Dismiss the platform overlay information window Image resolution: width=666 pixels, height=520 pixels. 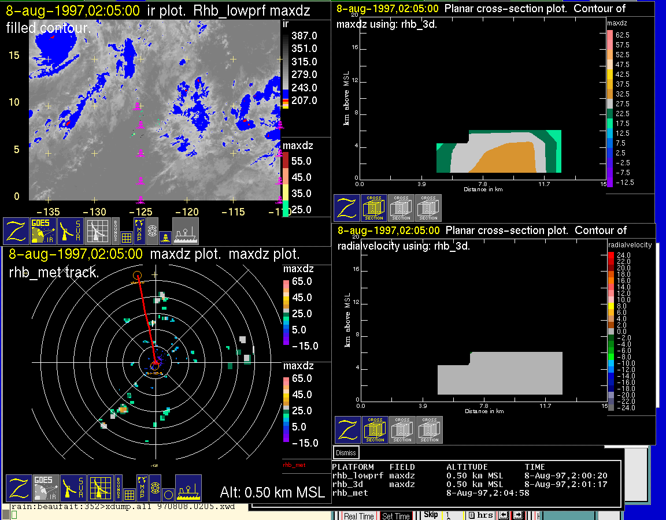pos(346,453)
